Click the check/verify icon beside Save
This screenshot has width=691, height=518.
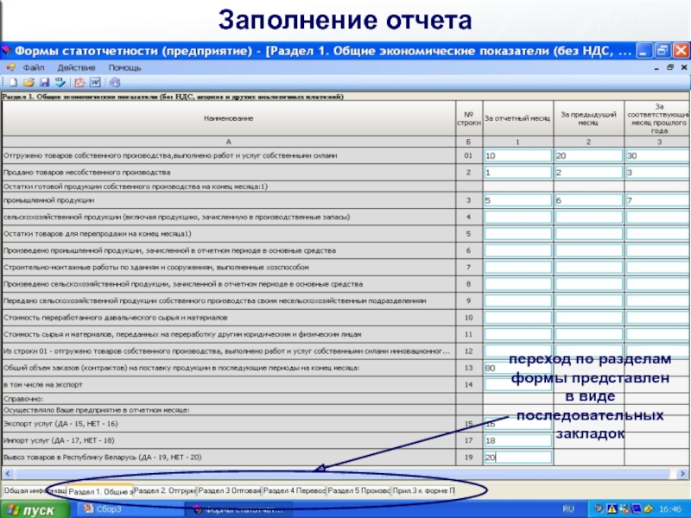pyautogui.click(x=60, y=83)
